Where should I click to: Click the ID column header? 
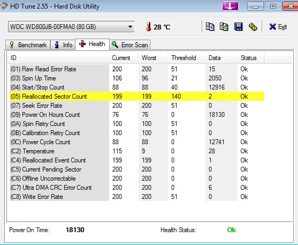pos(58,58)
